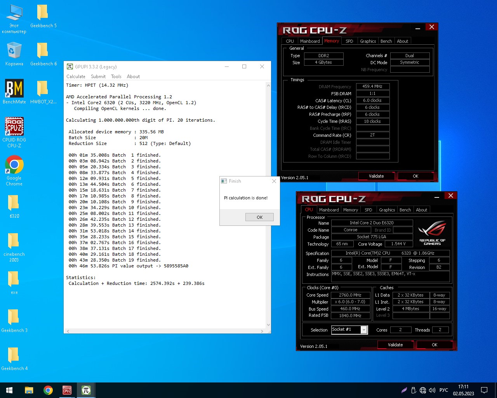Open the Tools menu in GPUPI

point(116,77)
